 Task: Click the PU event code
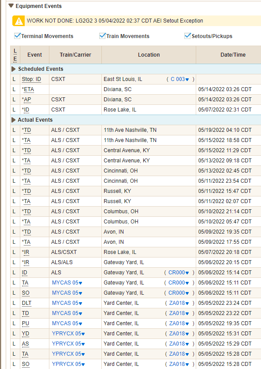(x=25, y=323)
